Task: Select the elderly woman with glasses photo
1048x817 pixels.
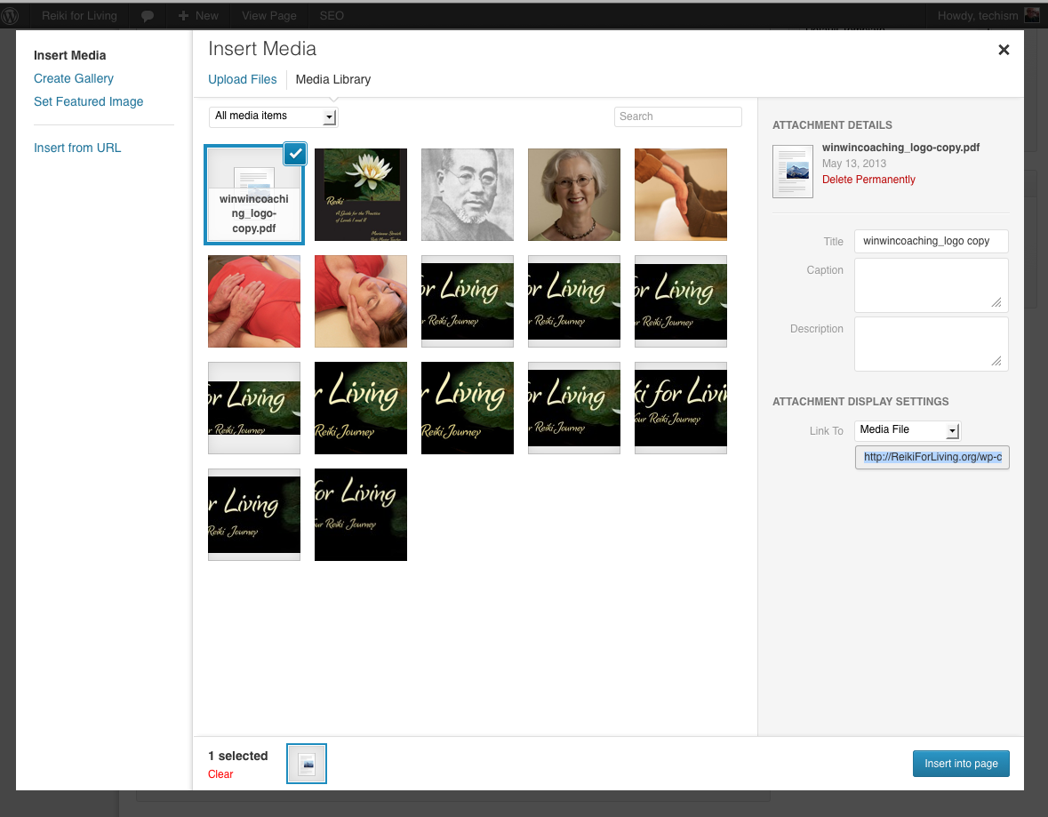Action: 574,195
